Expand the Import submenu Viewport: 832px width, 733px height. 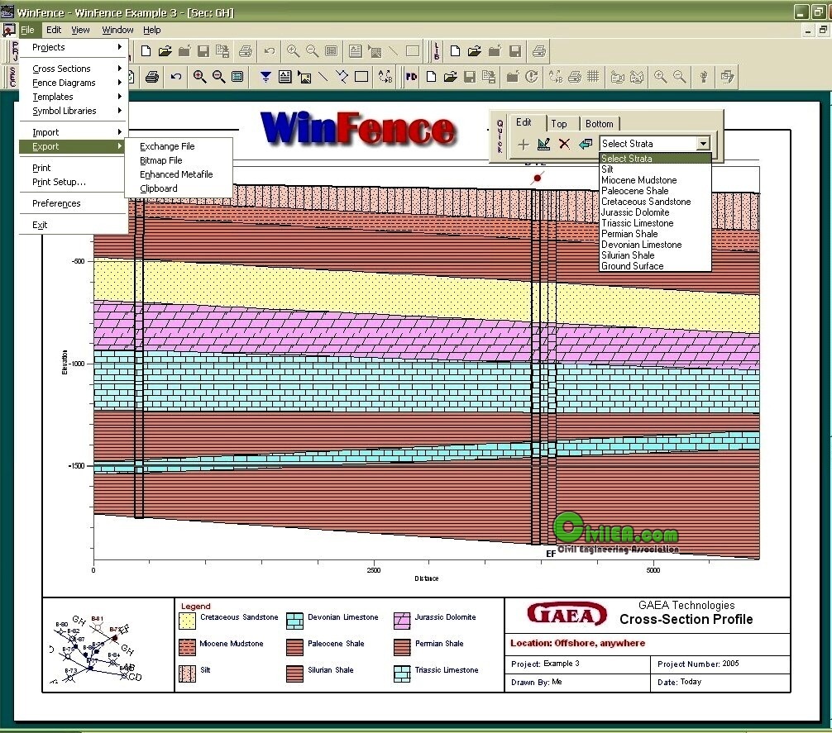74,132
